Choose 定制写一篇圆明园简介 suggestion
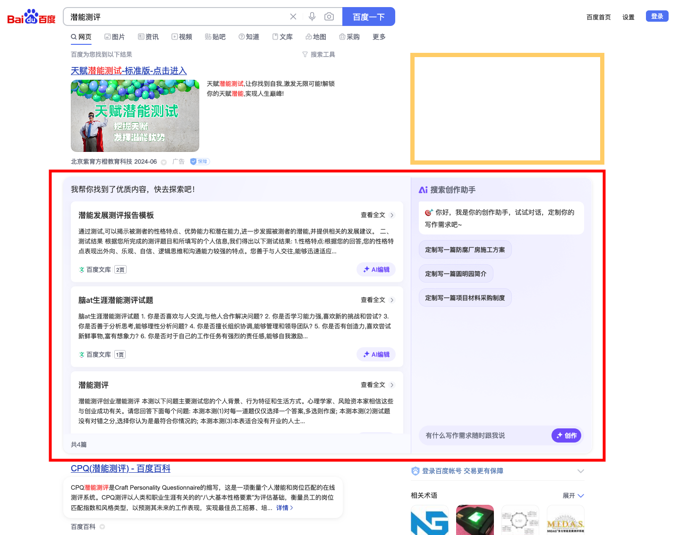This screenshot has width=679, height=535. tap(456, 274)
